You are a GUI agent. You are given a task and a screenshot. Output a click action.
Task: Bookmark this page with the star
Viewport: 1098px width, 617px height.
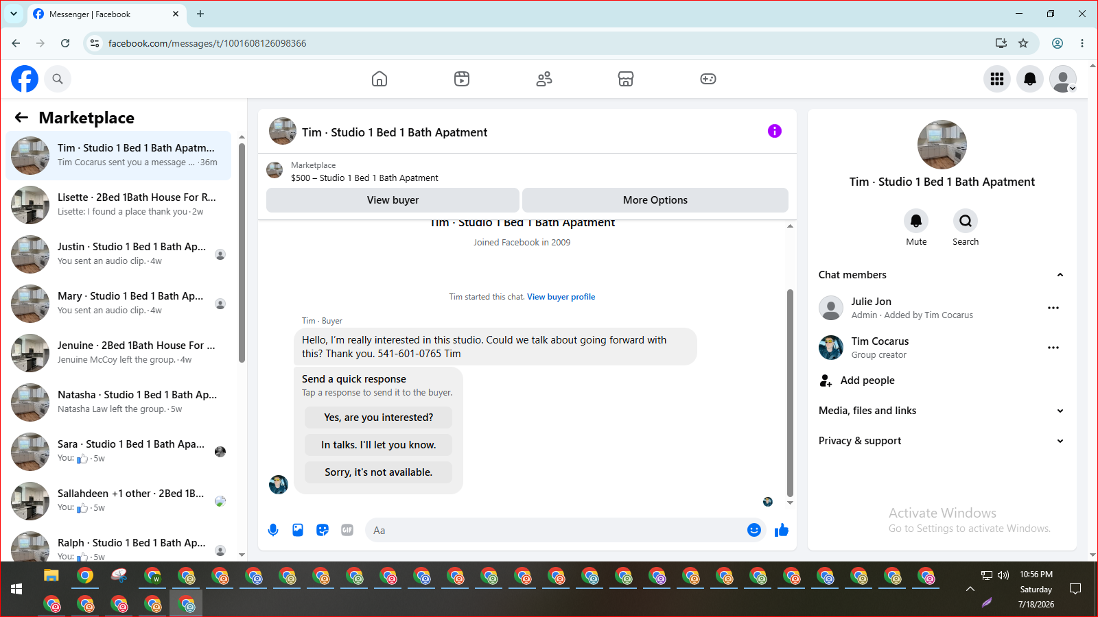1023,43
